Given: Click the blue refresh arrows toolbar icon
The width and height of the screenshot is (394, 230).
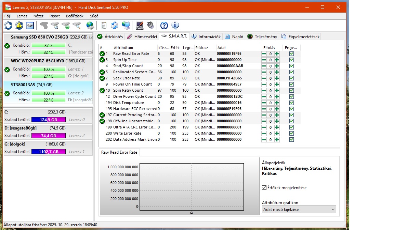Looking at the screenshot, I should pos(8,26).
